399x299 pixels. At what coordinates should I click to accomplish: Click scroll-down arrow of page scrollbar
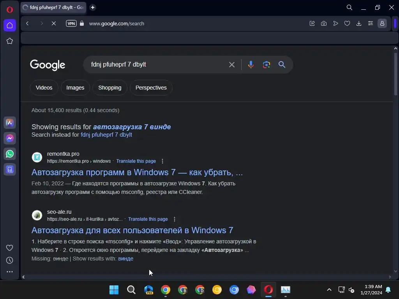395,271
